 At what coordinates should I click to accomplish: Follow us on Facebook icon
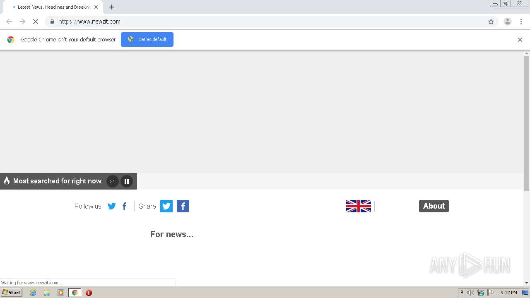124,206
